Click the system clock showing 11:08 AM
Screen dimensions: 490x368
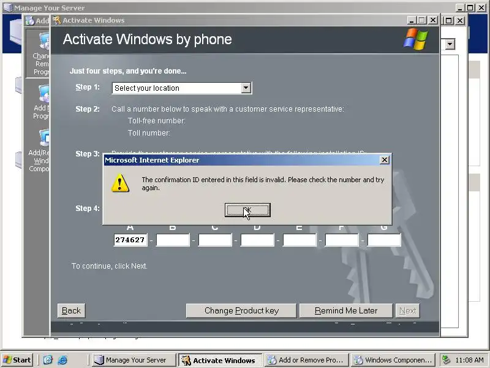[469, 360]
